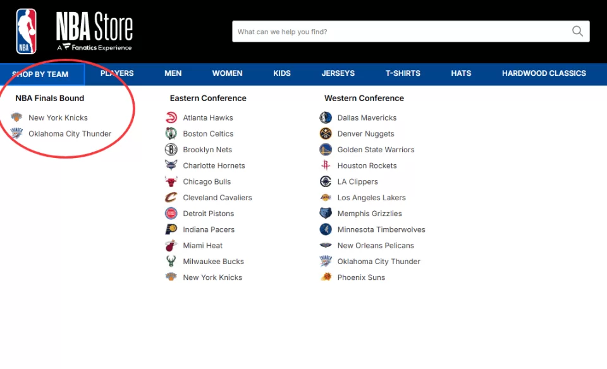Select the Golden State Warriors link
Viewport: 607px width, 369px height.
click(376, 150)
